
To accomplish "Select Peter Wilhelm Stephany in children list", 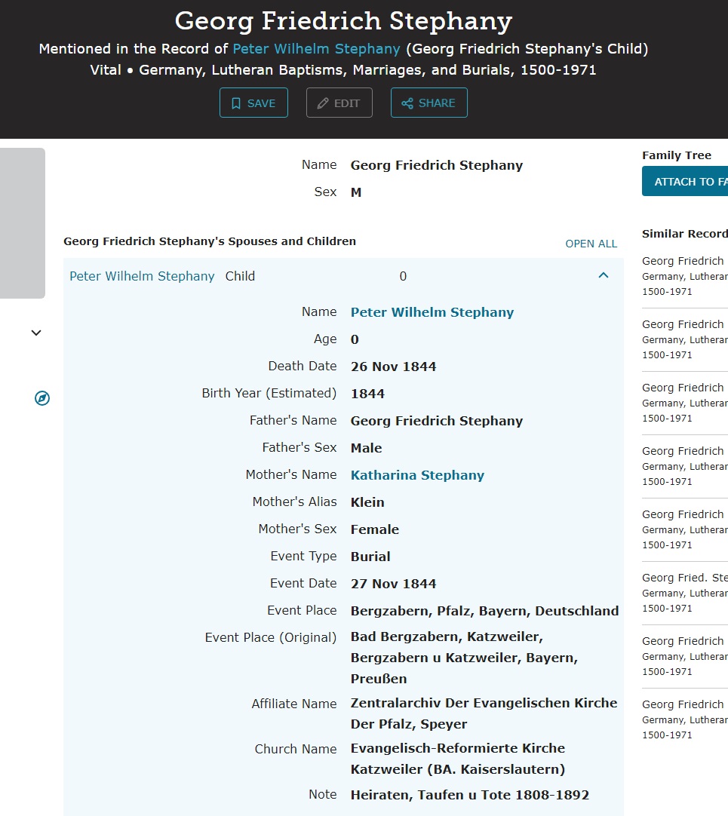I will [142, 276].
